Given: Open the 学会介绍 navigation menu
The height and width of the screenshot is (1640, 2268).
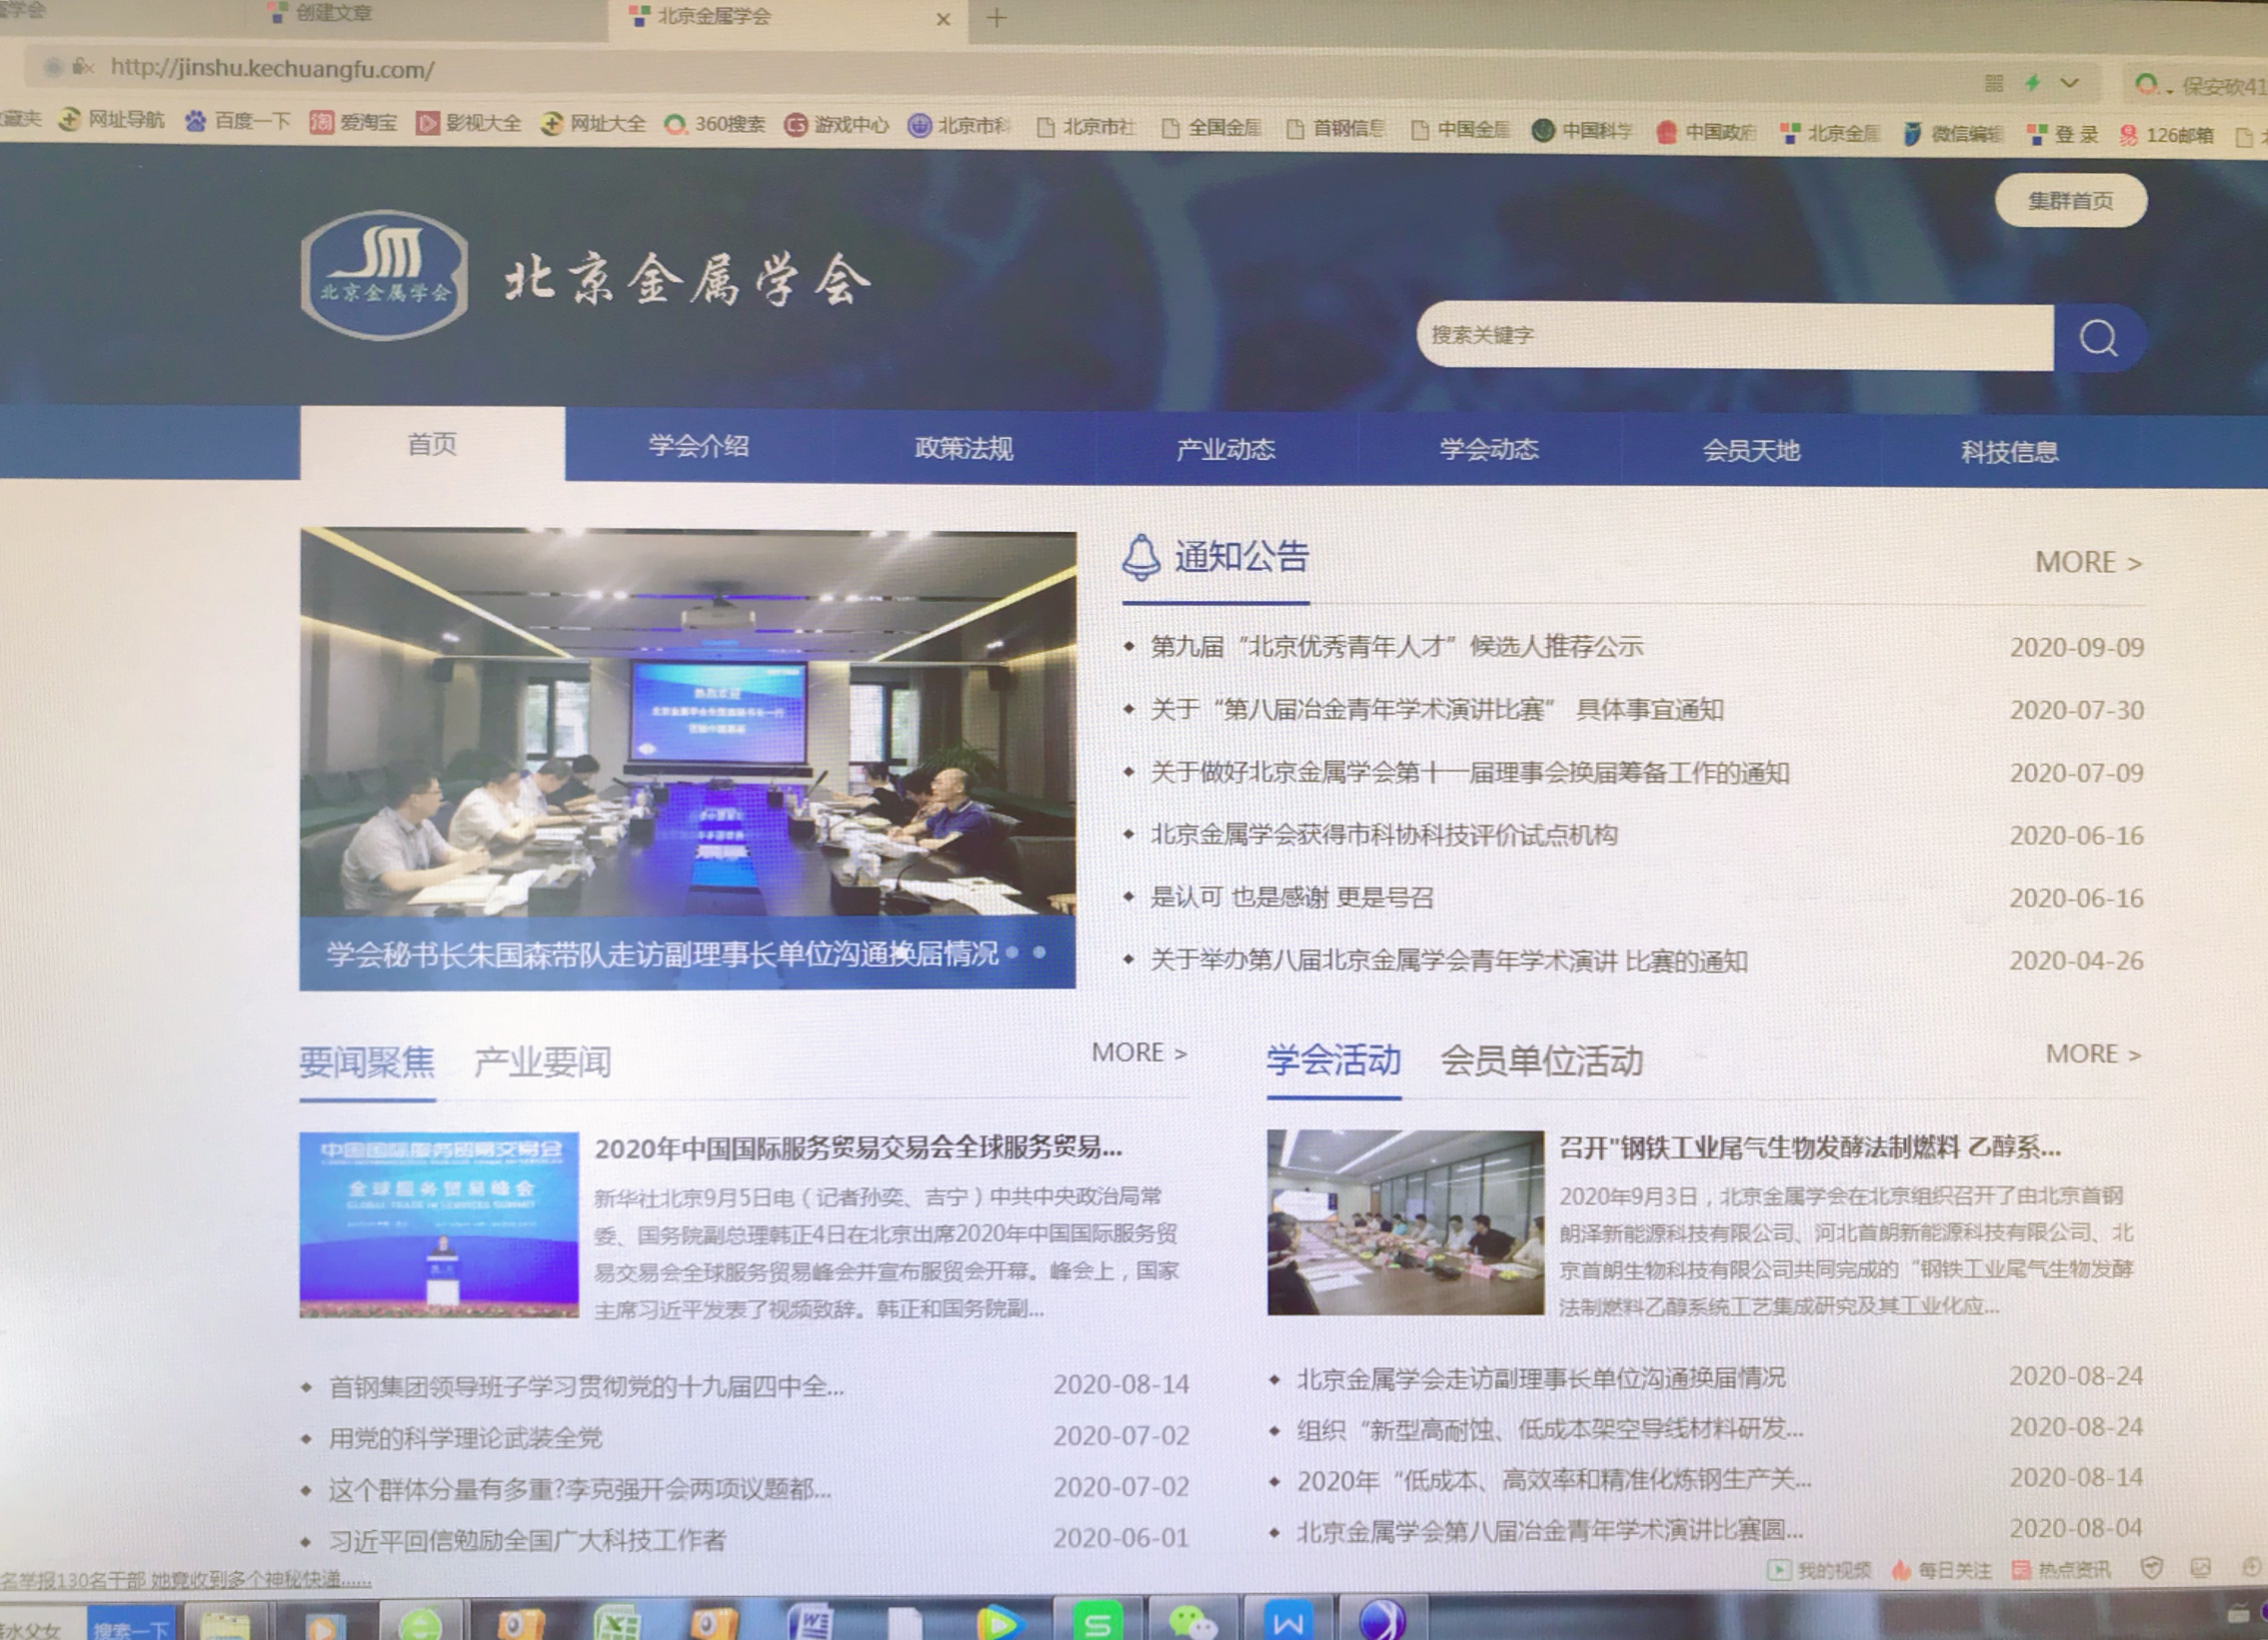Looking at the screenshot, I should [x=698, y=446].
